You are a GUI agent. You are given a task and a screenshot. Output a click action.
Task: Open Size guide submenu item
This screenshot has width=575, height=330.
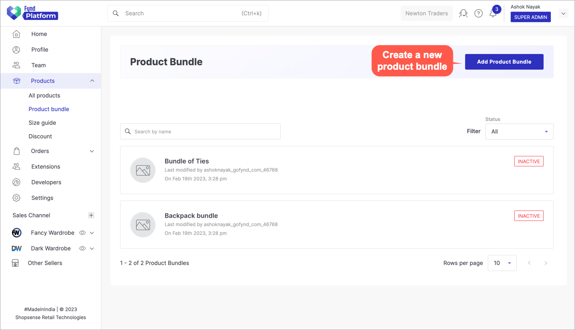[42, 123]
